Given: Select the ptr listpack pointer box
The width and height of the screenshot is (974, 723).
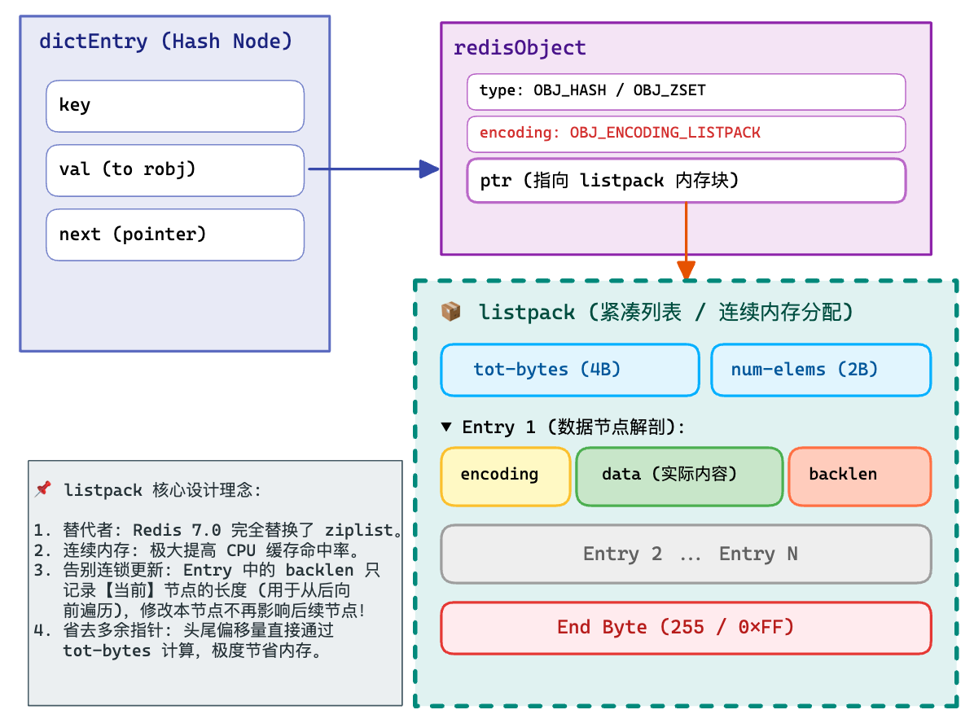Looking at the screenshot, I should point(686,181).
